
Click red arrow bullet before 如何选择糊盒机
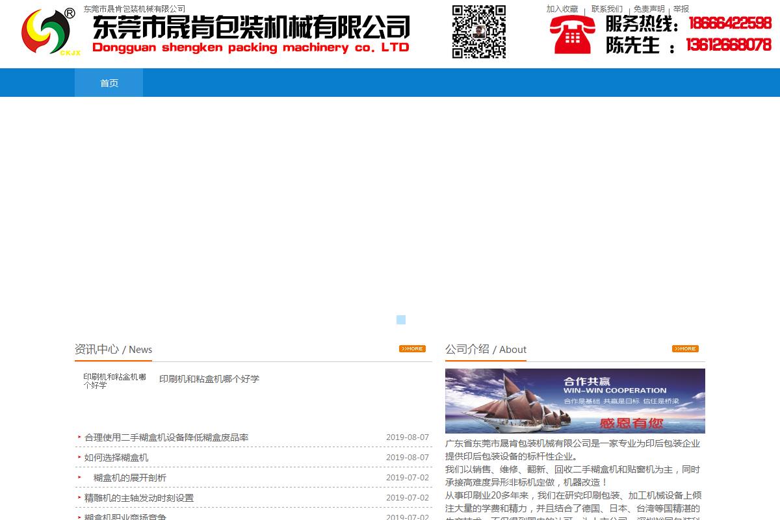click(79, 457)
